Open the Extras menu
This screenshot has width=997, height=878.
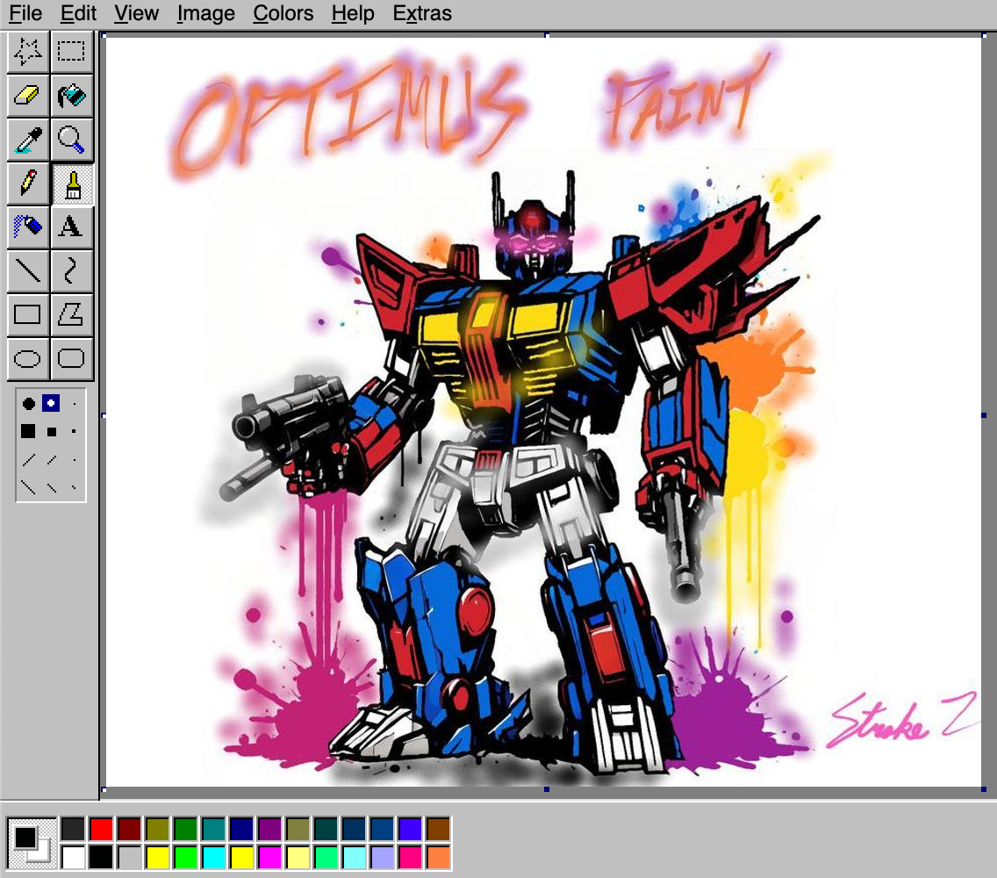click(x=422, y=13)
